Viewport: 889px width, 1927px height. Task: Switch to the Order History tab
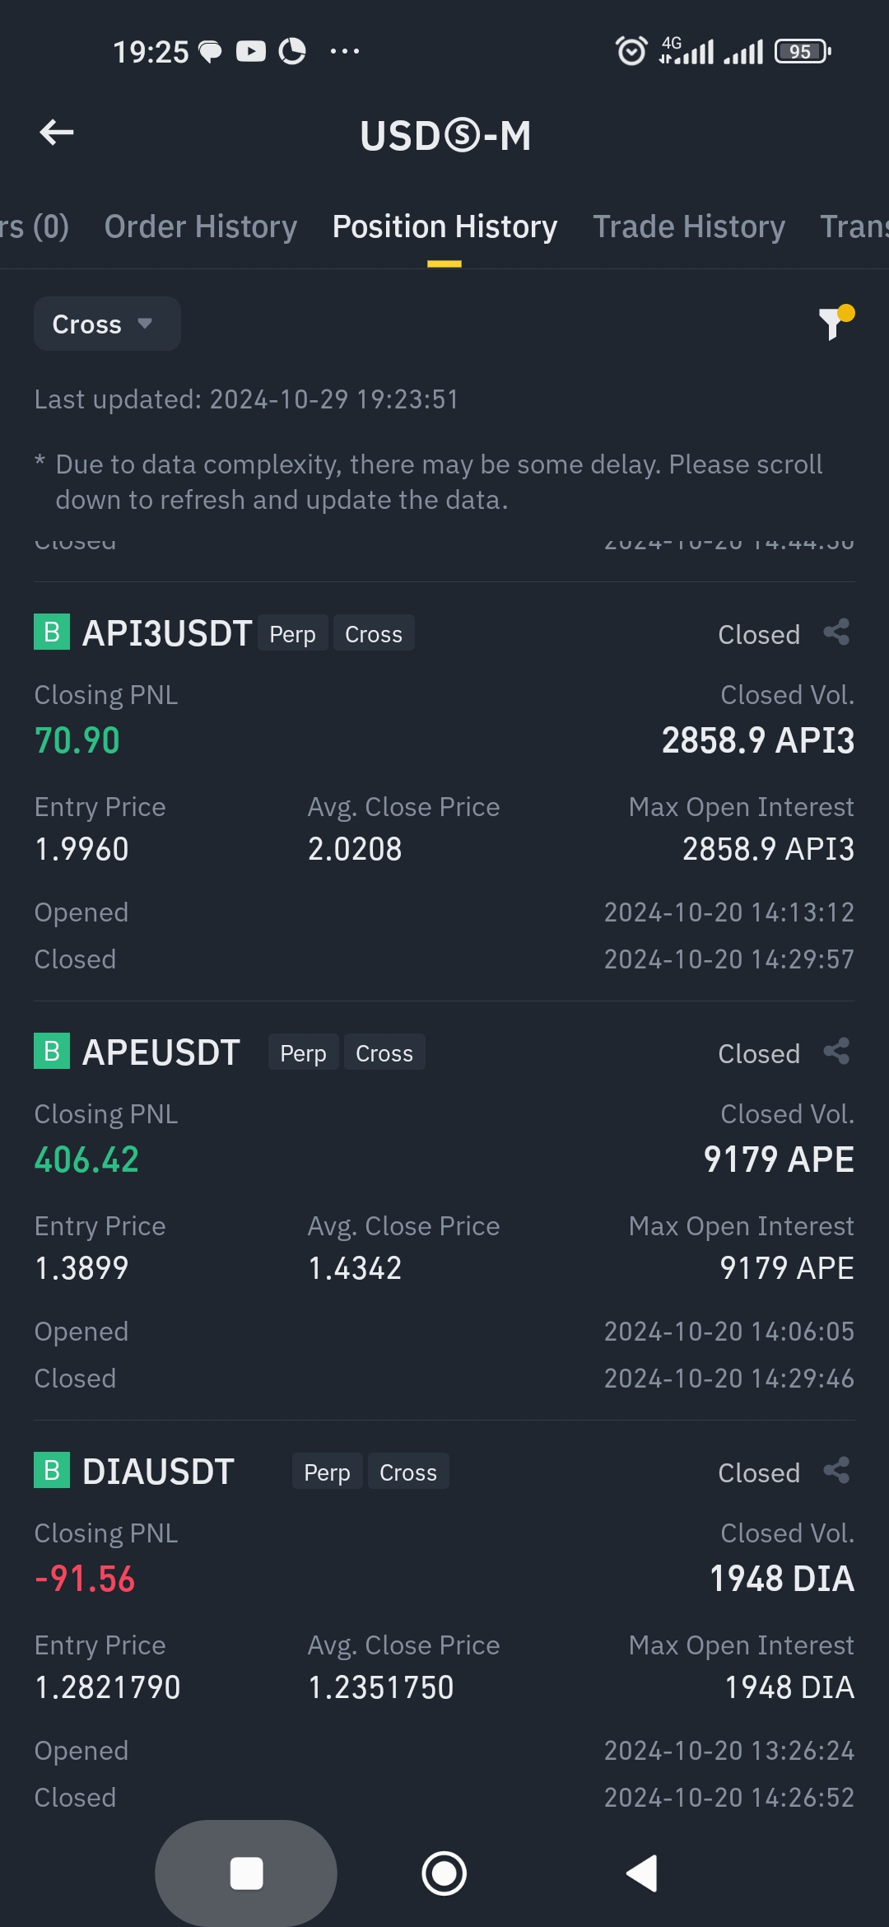point(201,226)
